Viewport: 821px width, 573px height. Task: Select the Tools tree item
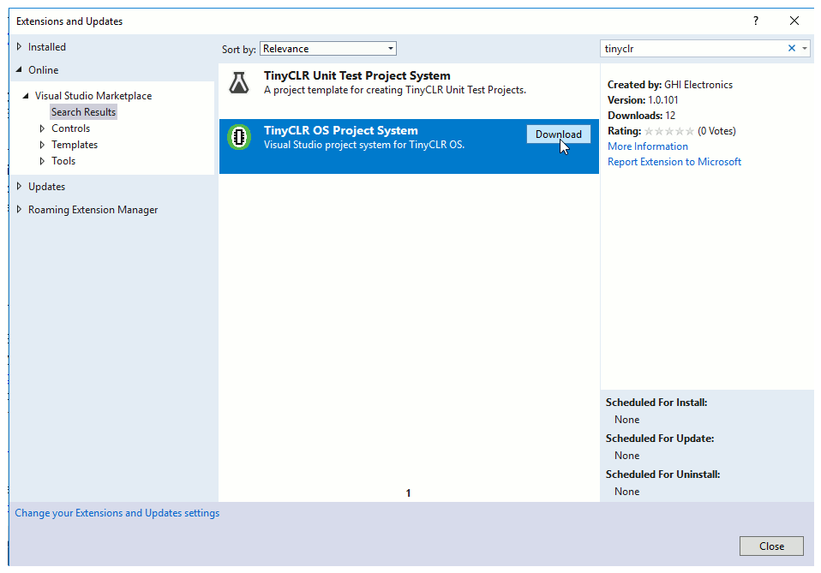point(63,161)
